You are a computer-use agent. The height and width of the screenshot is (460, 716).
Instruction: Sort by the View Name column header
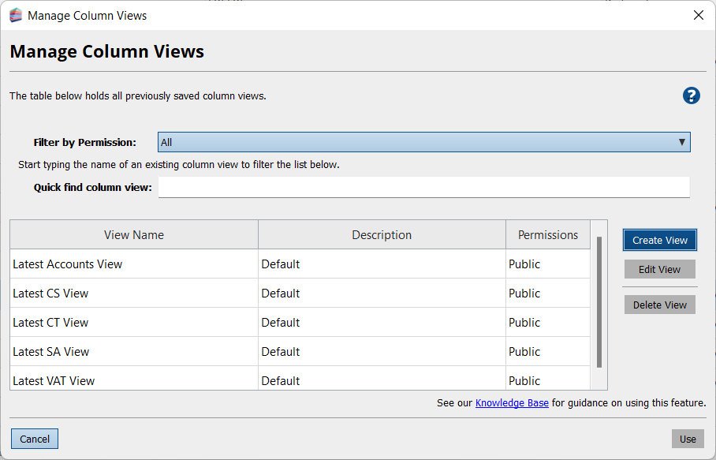tap(134, 234)
